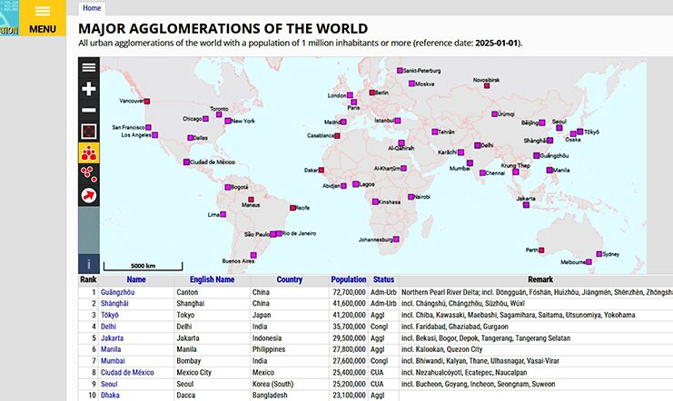
Task: Sort the table by English Name header
Action: pyautogui.click(x=213, y=280)
